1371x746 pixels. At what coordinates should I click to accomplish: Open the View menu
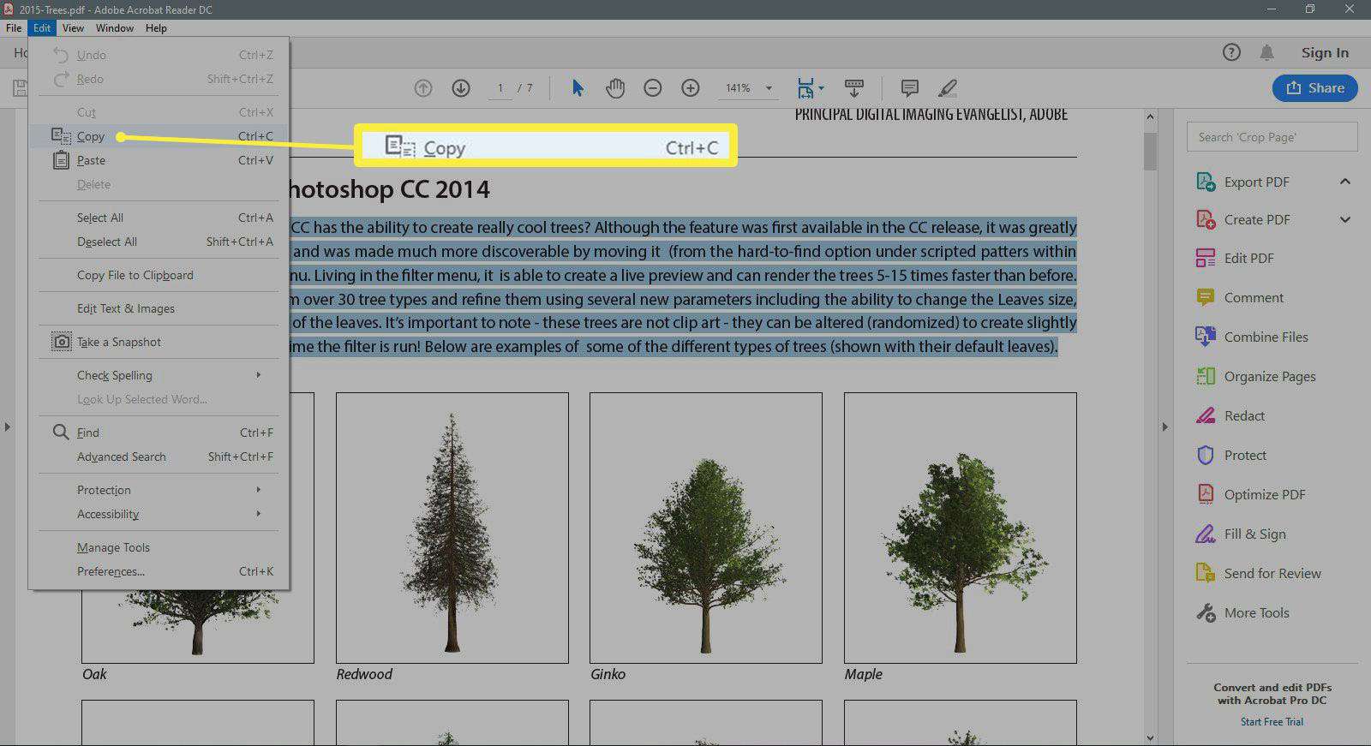pos(73,27)
